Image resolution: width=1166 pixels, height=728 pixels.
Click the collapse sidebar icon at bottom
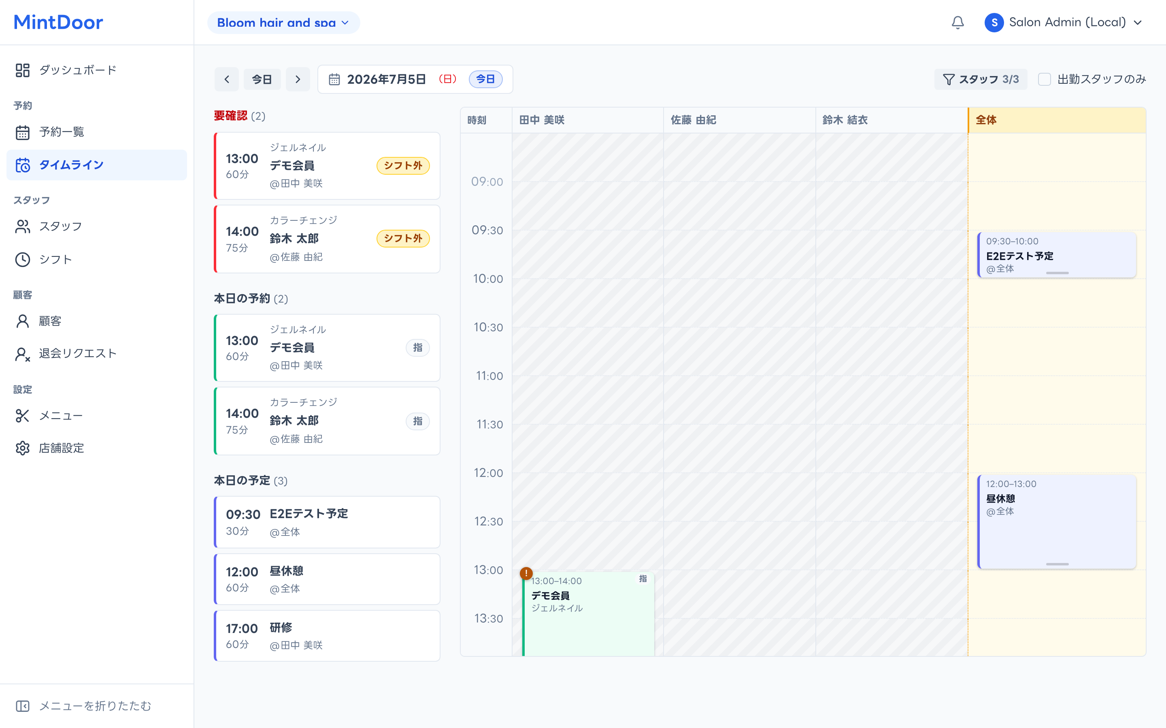[23, 706]
